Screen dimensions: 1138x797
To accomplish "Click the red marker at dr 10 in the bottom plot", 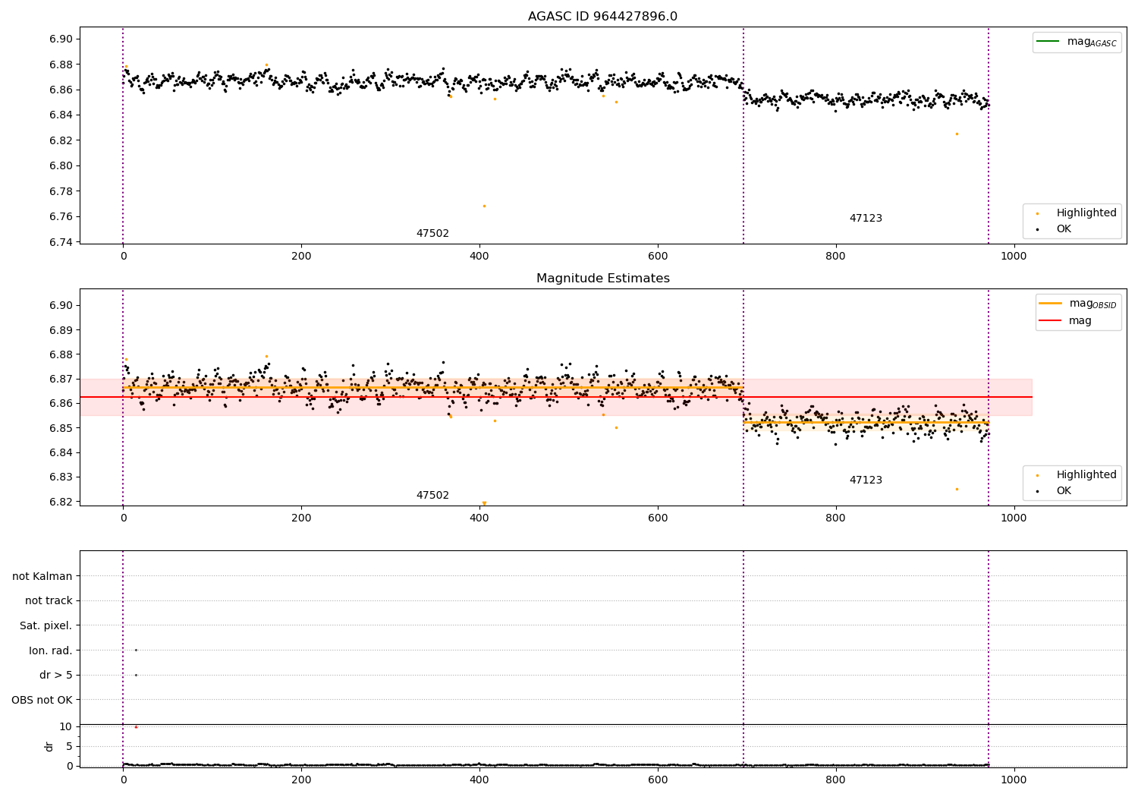I will click(136, 726).
